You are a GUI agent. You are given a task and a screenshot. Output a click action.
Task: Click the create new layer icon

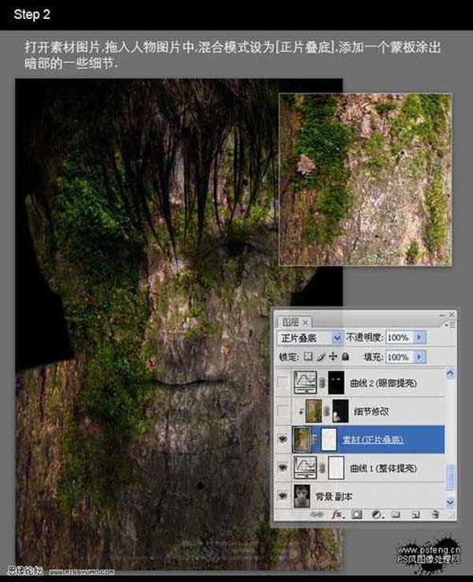(x=414, y=514)
